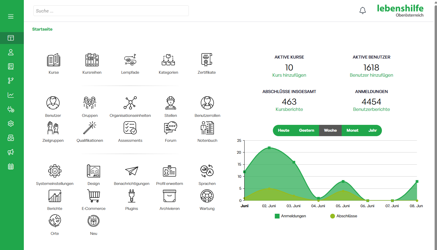Click the 02. Juni Anmeldungen data point

click(269, 148)
